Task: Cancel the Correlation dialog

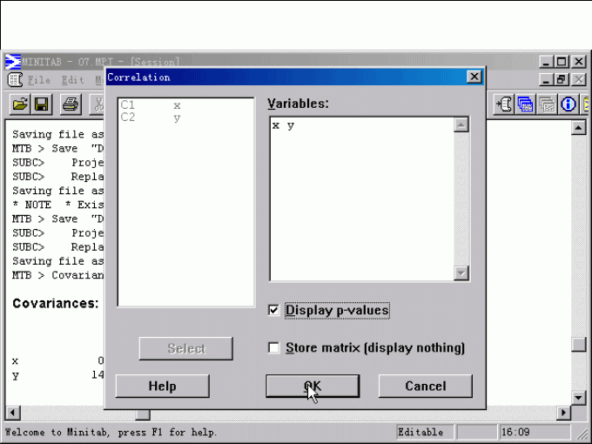Action: pos(425,386)
